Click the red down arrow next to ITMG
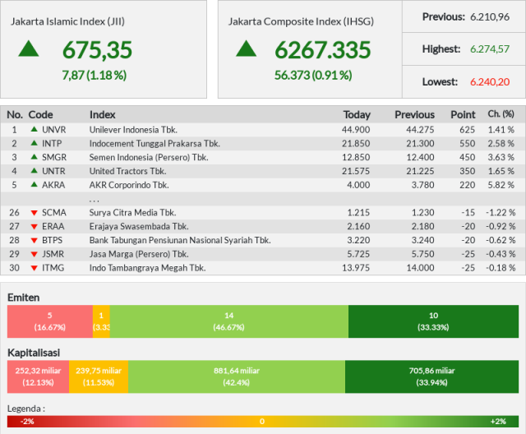526x434 pixels. tap(34, 268)
